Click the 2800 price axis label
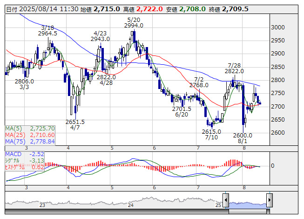 point(278,80)
